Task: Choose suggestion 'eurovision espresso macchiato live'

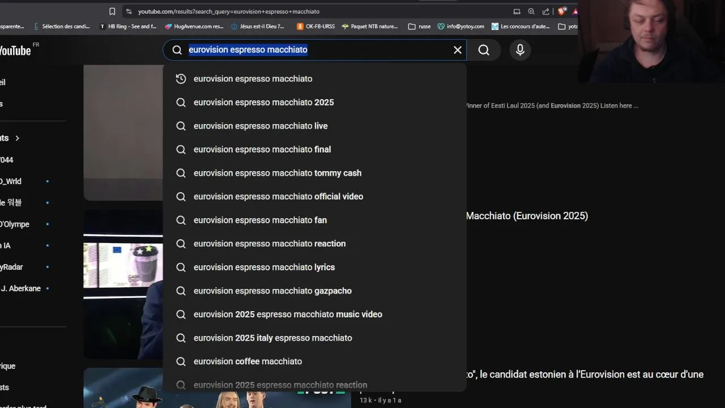Action: pyautogui.click(x=314, y=126)
